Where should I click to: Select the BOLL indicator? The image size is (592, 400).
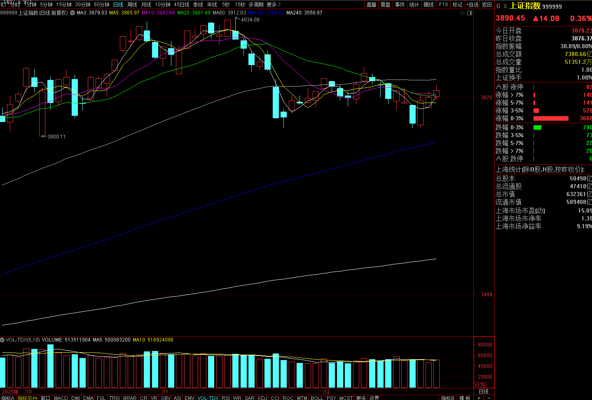[317, 398]
